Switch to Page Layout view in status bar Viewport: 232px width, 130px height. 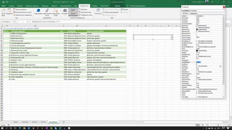[203, 125]
